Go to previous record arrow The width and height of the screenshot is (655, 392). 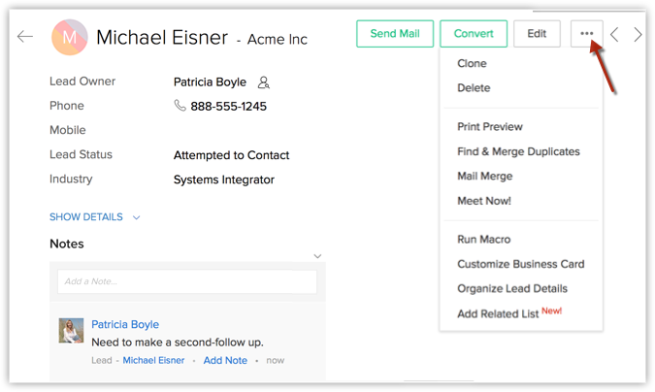click(x=614, y=35)
